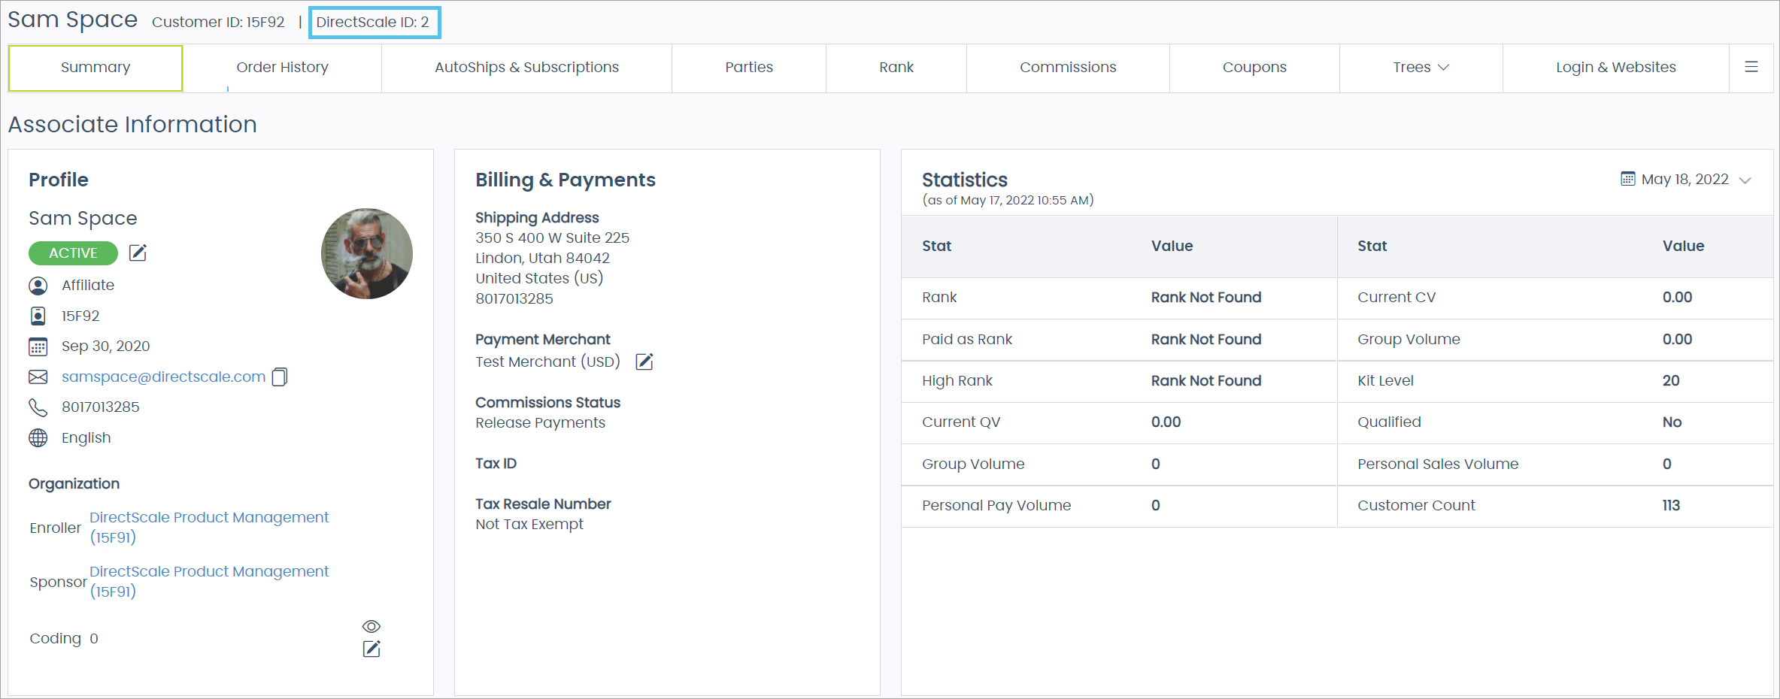Edit the Payment Merchant with pencil icon
This screenshot has height=699, width=1780.
(x=644, y=362)
